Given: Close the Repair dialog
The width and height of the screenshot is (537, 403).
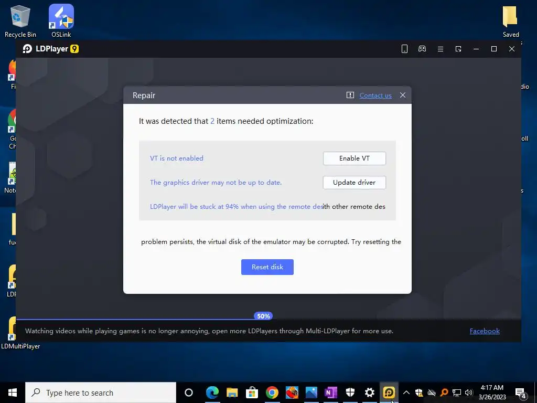Looking at the screenshot, I should [x=403, y=95].
